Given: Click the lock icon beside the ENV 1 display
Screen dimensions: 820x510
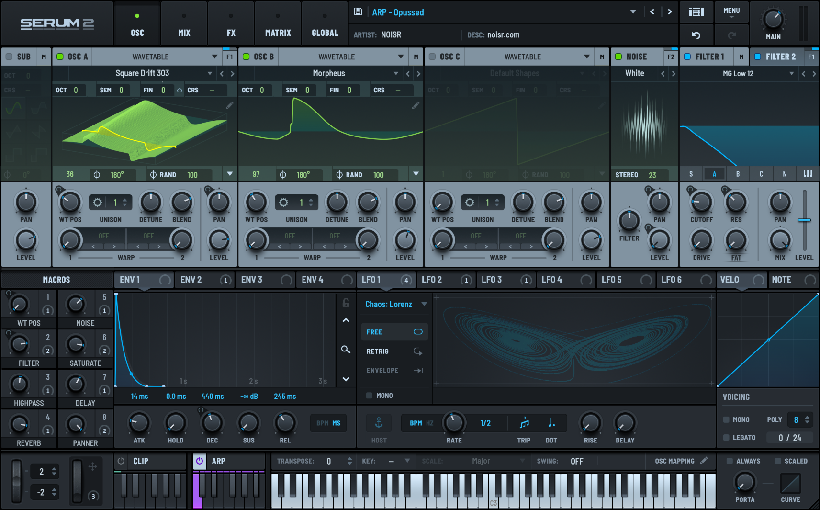Looking at the screenshot, I should tap(346, 304).
